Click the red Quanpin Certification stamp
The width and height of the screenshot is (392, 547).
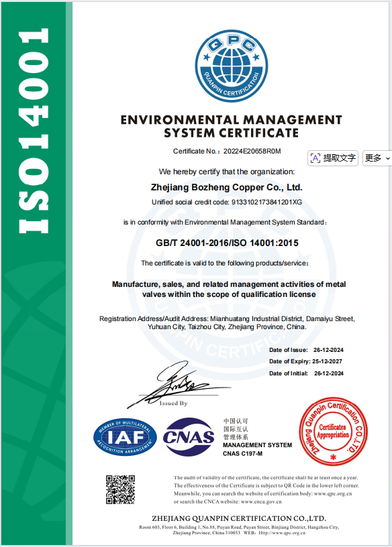tap(334, 432)
